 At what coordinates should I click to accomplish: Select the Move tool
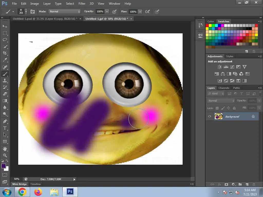click(5, 26)
